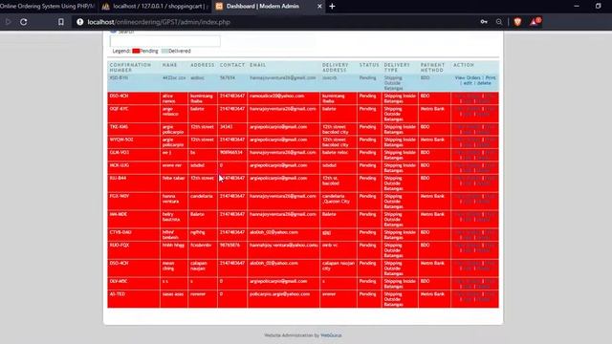Focus the address bar showing localhost/onlineordering
This screenshot has width=612, height=344.
pos(273,22)
